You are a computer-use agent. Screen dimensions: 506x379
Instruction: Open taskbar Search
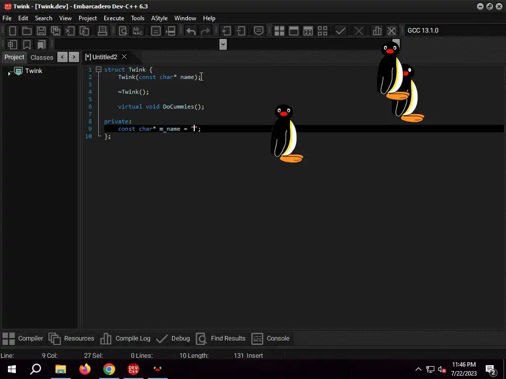click(x=36, y=369)
